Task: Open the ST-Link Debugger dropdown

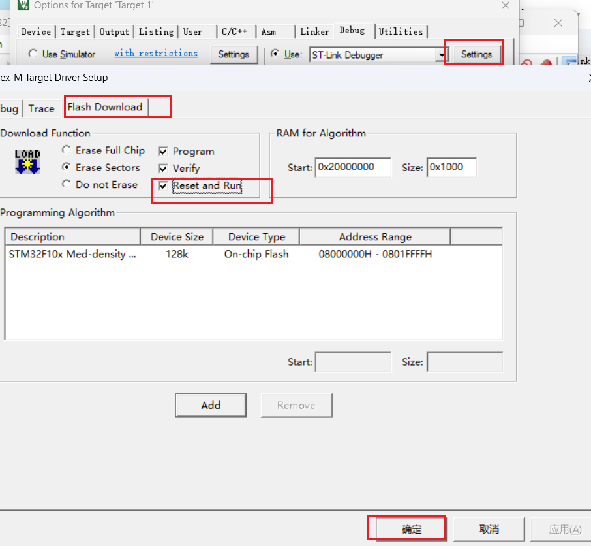Action: pos(441,55)
